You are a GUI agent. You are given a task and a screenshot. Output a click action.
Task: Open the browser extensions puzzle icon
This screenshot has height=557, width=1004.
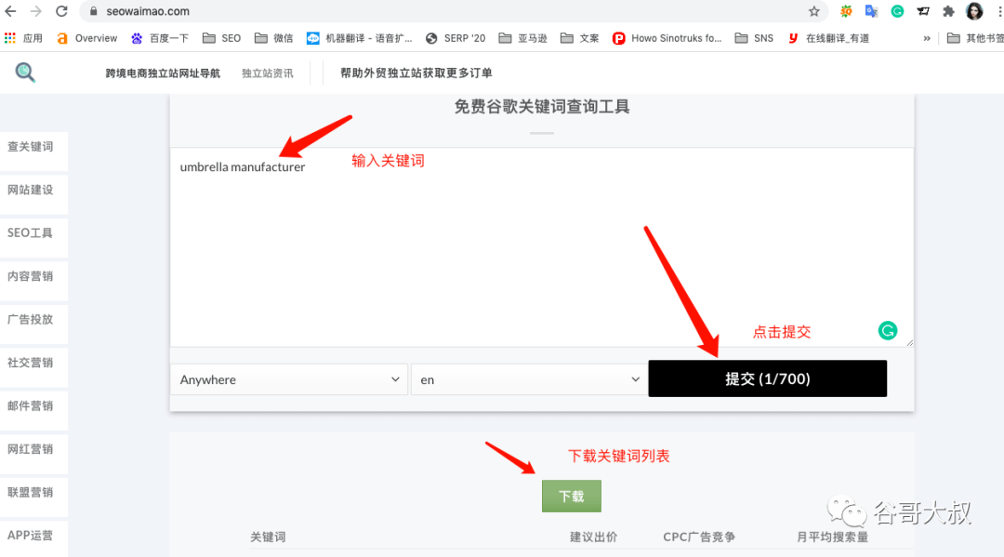tap(948, 11)
